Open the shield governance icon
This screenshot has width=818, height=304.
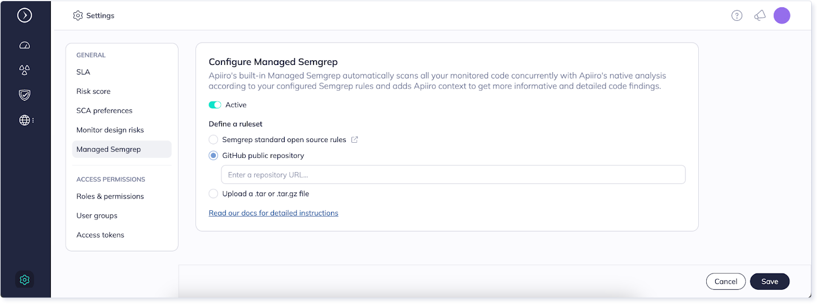[24, 95]
